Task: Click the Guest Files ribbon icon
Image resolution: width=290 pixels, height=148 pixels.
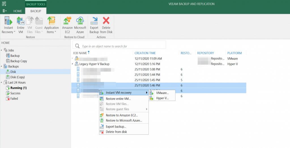Action: pyautogui.click(x=39, y=25)
